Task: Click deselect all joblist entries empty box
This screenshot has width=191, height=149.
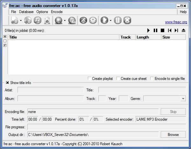Action: click(5, 41)
